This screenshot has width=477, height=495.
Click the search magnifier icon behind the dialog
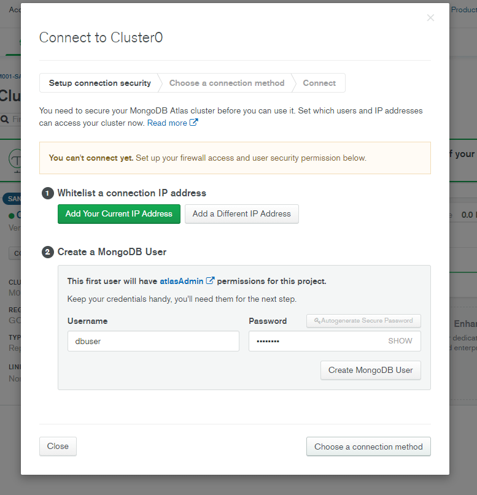[x=5, y=120]
